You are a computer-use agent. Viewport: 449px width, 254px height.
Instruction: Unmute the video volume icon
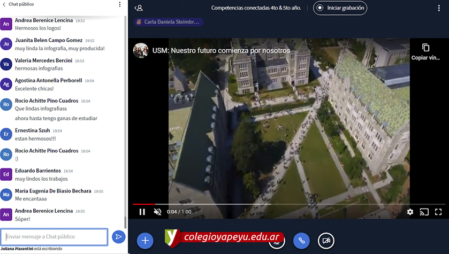[157, 212]
